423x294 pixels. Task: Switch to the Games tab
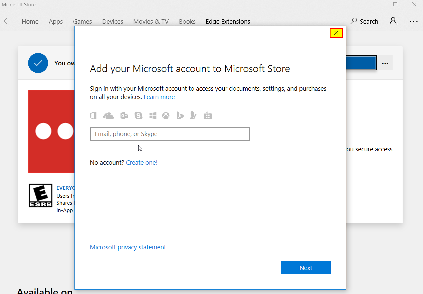[82, 21]
